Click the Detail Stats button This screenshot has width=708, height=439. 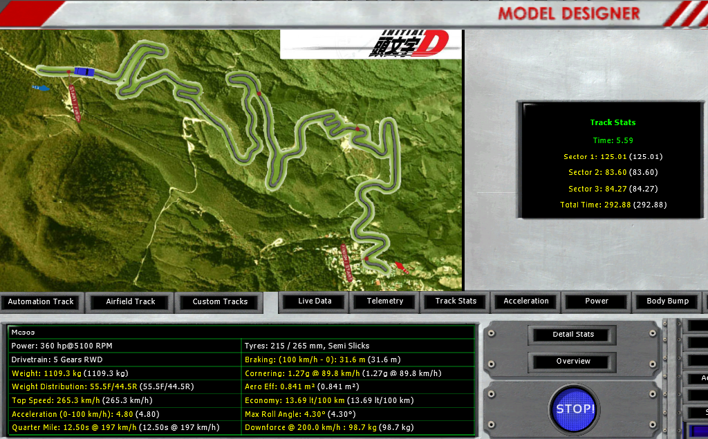(x=573, y=335)
